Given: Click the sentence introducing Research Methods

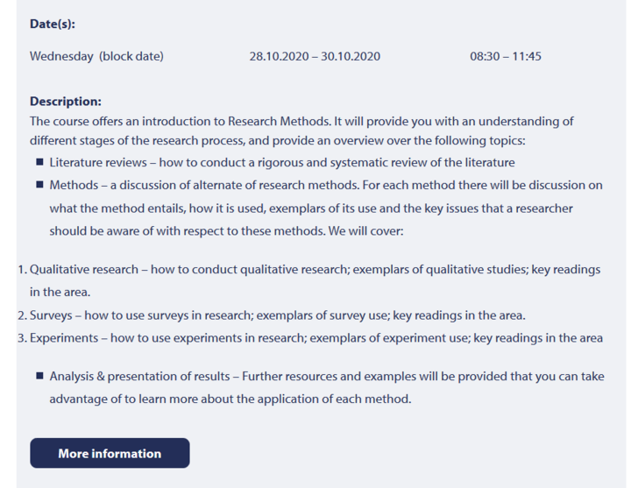Looking at the screenshot, I should pyautogui.click(x=301, y=121).
